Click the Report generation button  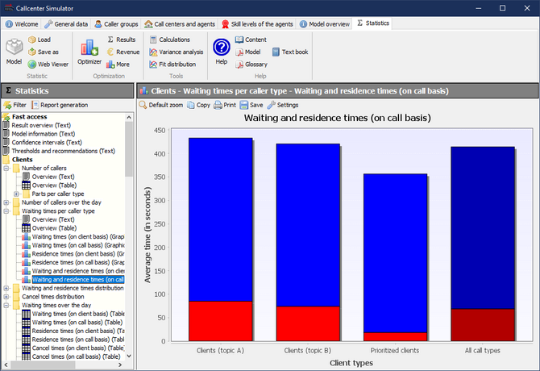pyautogui.click(x=60, y=105)
